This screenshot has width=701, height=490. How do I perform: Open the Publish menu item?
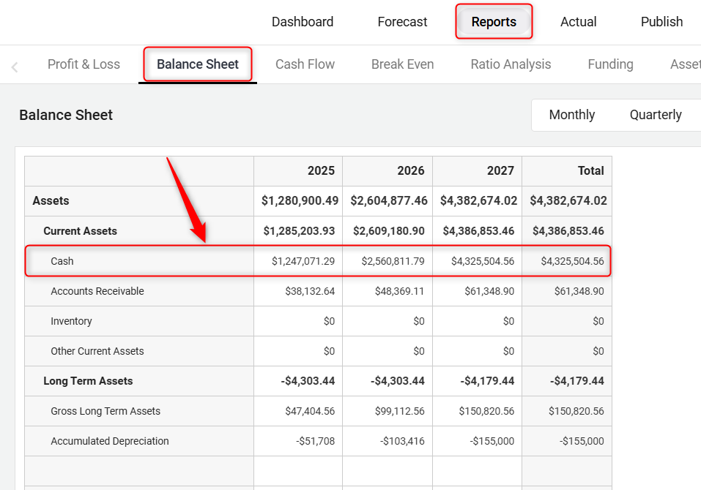click(x=661, y=22)
